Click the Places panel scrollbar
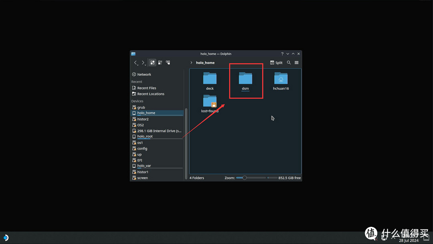433x244 pixels. [186, 140]
